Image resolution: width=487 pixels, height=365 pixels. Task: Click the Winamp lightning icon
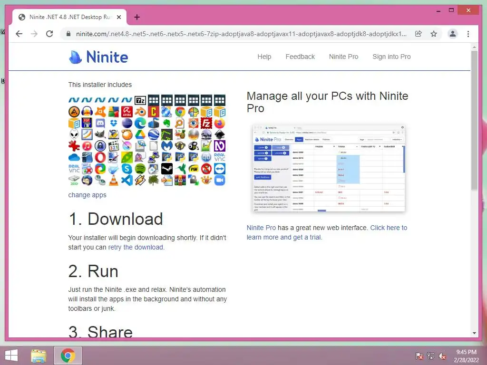point(140,180)
